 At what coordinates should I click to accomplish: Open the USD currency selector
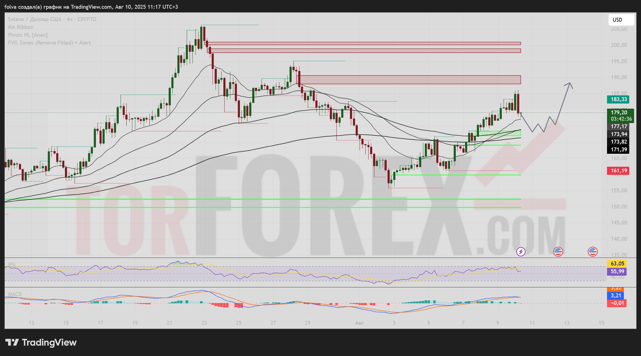621,20
